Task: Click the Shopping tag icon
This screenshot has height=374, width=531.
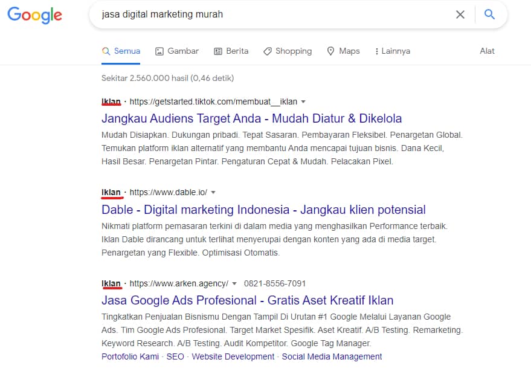Action: pos(266,51)
